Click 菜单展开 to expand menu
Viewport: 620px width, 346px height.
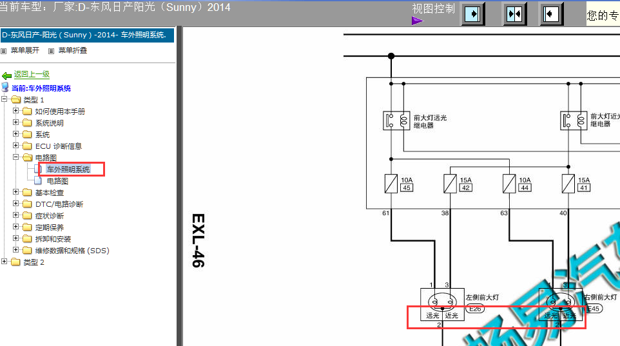[25, 50]
